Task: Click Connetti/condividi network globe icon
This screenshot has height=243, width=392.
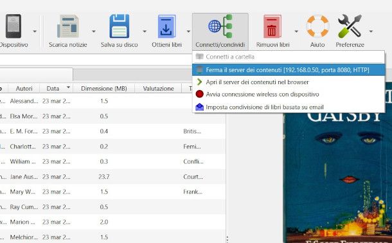Action: [x=220, y=26]
